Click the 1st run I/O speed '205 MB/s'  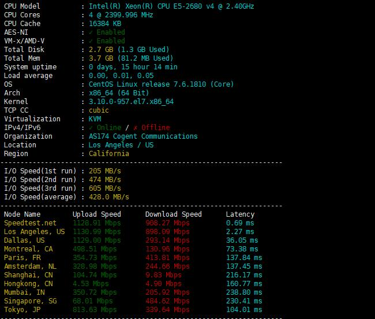tap(105, 170)
